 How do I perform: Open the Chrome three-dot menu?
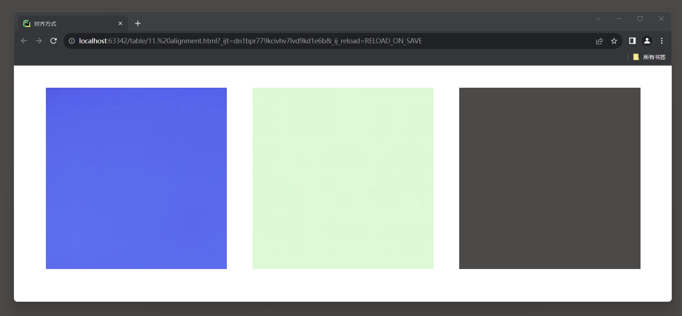pos(662,41)
